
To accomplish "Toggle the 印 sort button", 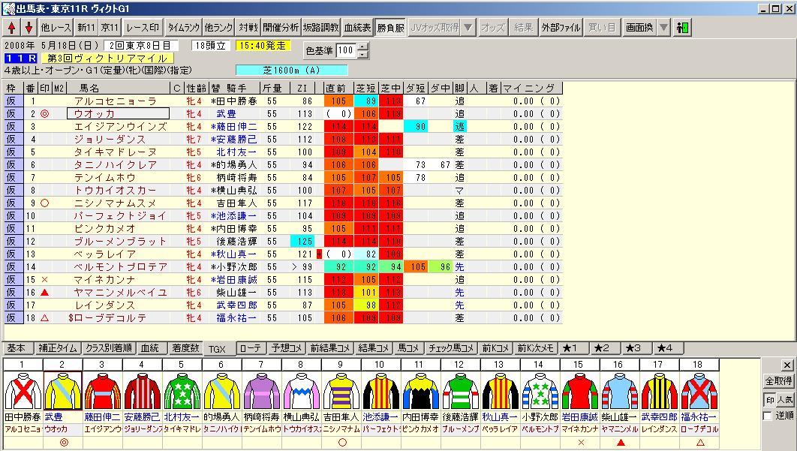I will 768,399.
